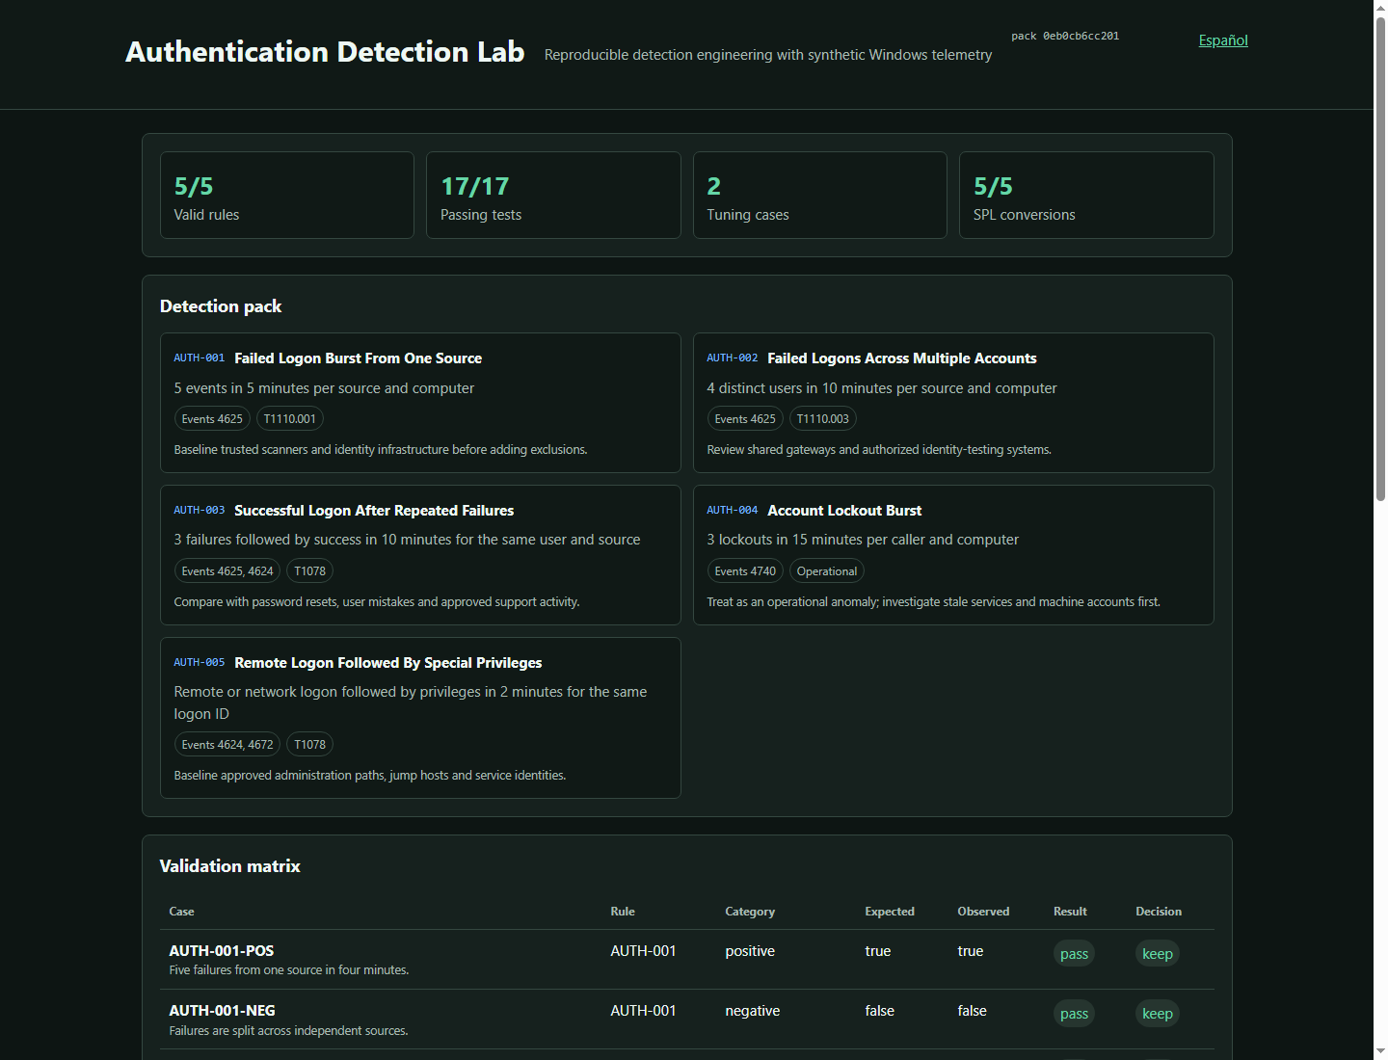Click Events 4625 tag on AUTH-001 card
Image resolution: width=1388 pixels, height=1060 pixels.
pos(212,419)
